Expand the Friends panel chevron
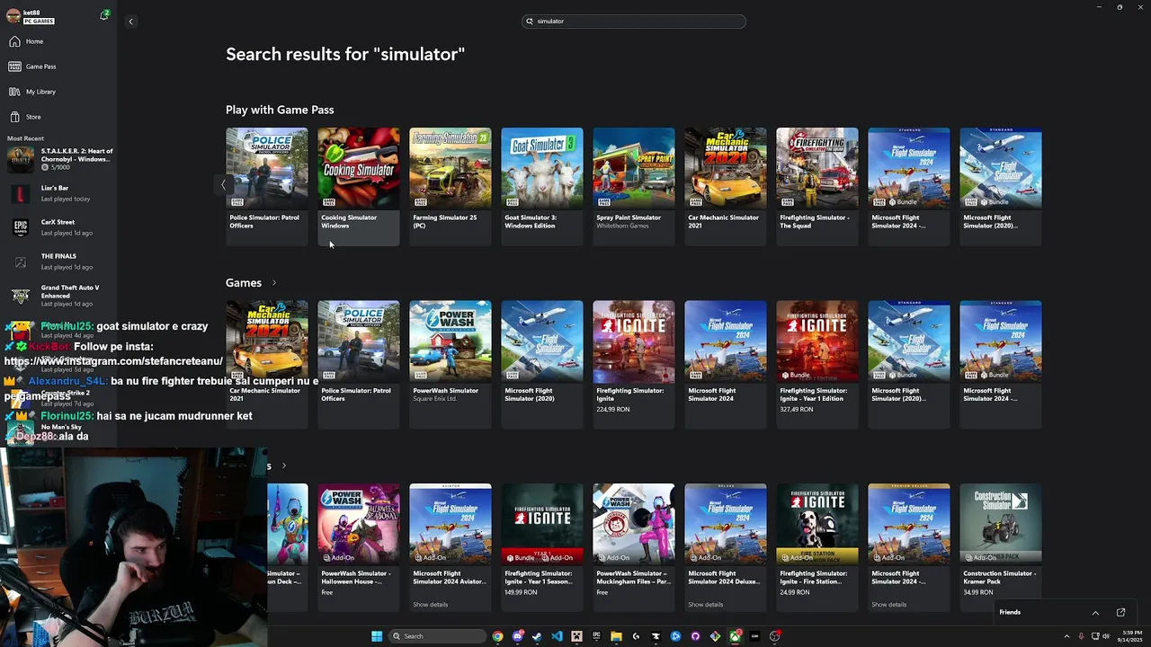 (x=1095, y=613)
